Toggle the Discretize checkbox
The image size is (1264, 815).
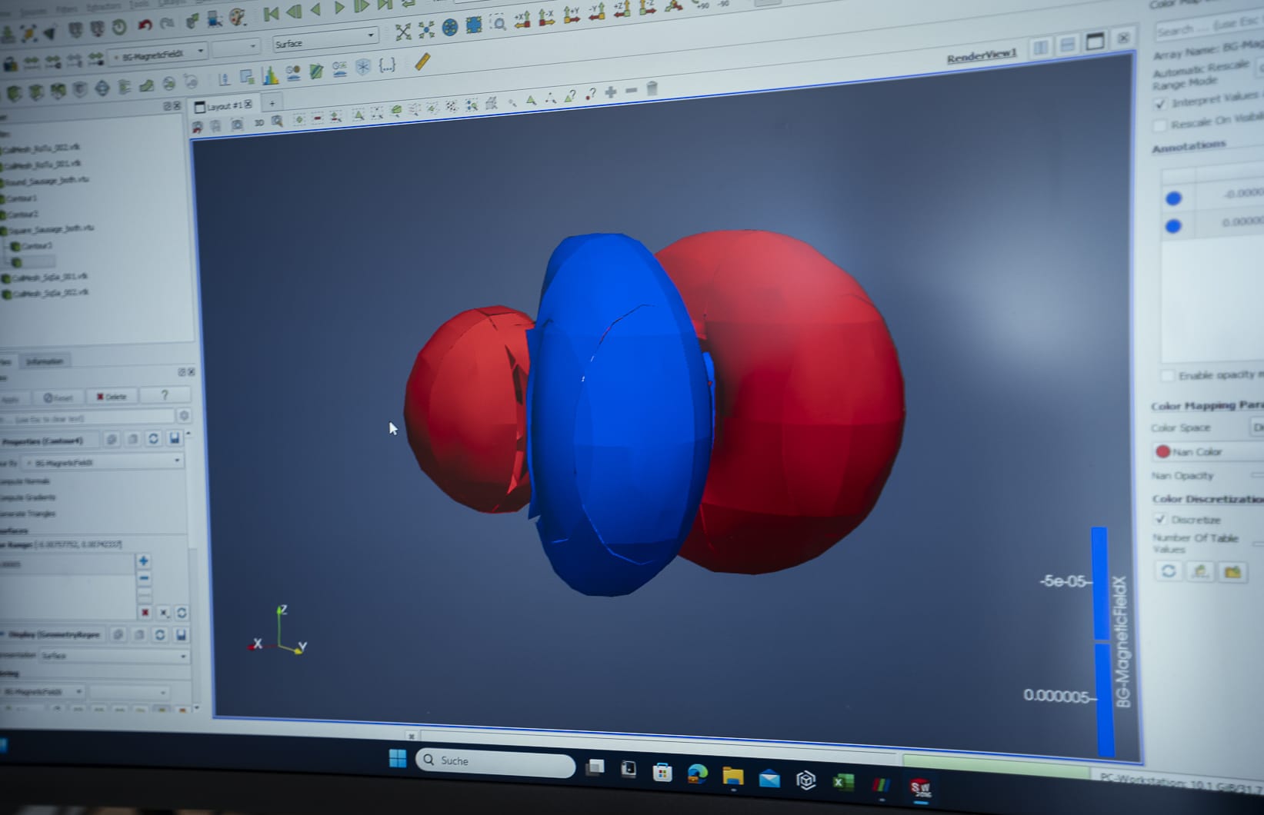tap(1160, 519)
